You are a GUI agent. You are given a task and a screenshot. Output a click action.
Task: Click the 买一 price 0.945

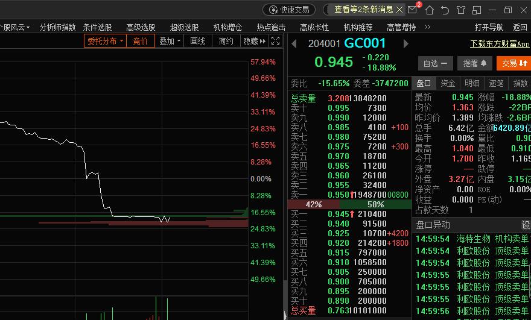click(x=339, y=214)
